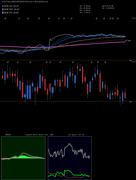This screenshot has width=136, height=180.
Task: Click the 'Pre H: 38.65' value
Action: point(85,8)
